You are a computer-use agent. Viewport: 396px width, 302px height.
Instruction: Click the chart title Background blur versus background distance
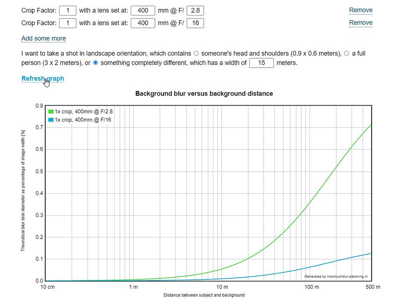coord(204,94)
